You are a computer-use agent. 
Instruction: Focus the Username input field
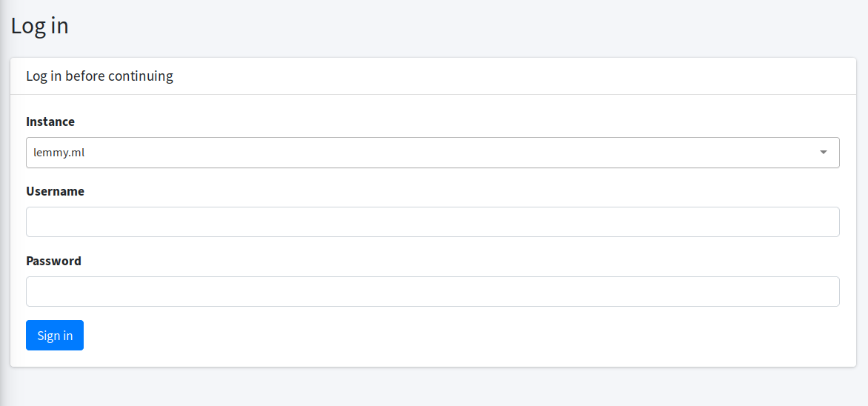[x=433, y=222]
